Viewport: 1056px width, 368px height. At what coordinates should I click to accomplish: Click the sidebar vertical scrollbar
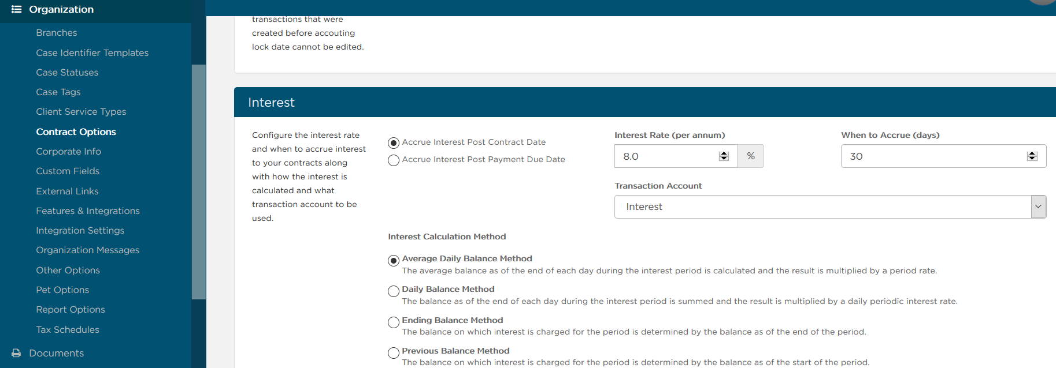[199, 182]
